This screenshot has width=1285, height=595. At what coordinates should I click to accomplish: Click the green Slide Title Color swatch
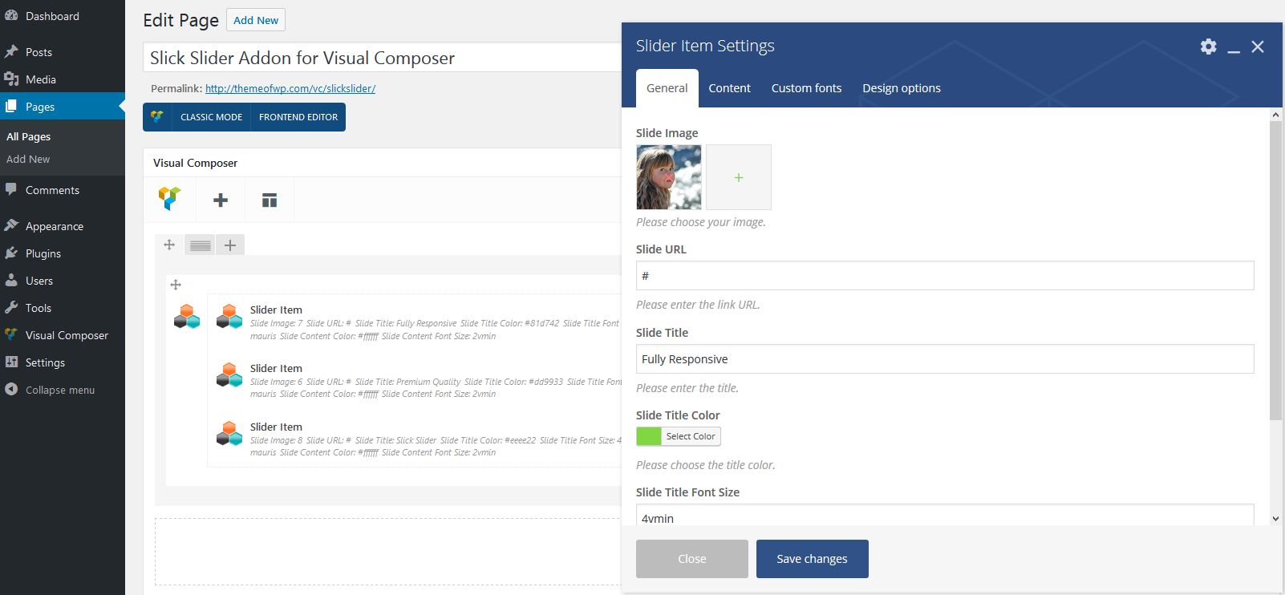pos(649,436)
